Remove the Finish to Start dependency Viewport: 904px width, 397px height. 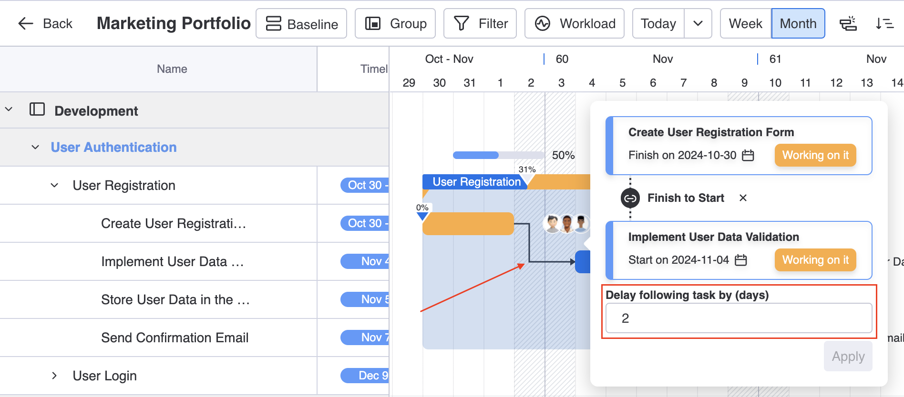pyautogui.click(x=743, y=198)
